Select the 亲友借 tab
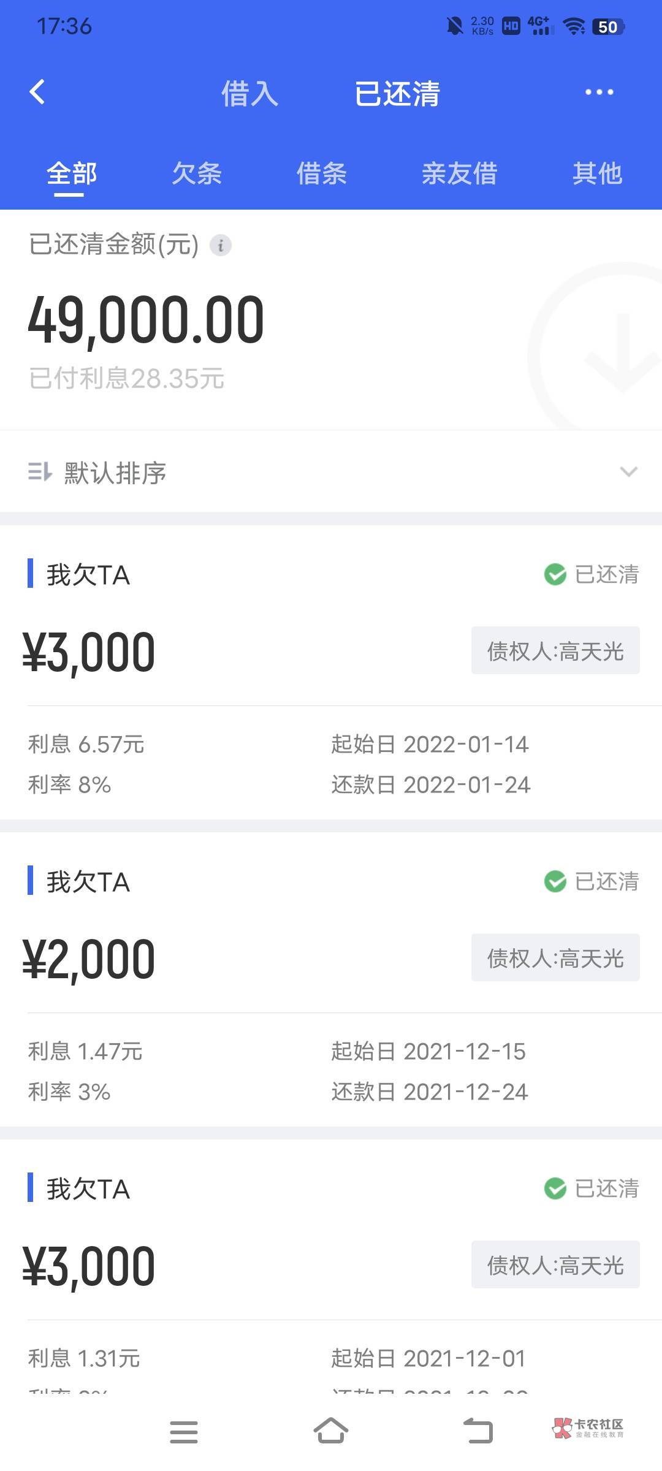662x1471 pixels. [459, 173]
